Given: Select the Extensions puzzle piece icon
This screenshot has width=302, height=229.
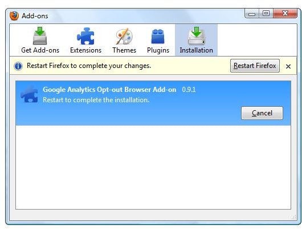Looking at the screenshot, I should click(x=85, y=36).
